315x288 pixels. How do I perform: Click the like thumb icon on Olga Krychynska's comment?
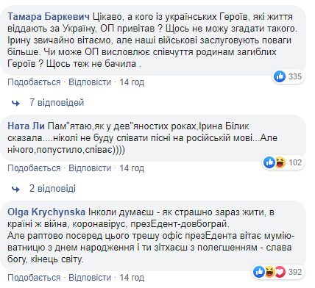coord(259,272)
